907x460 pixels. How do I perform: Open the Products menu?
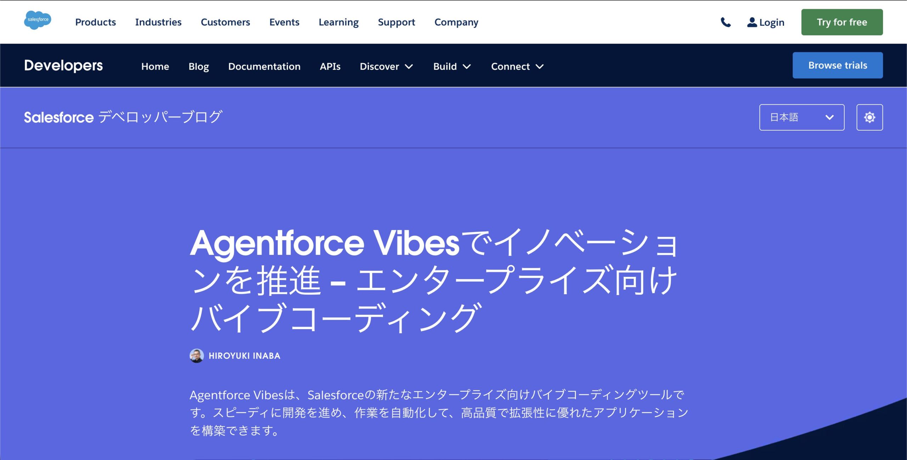[x=95, y=22]
